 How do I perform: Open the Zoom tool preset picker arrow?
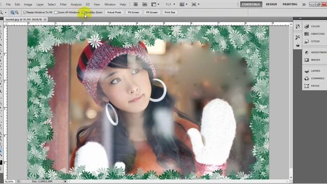coord(6,13)
